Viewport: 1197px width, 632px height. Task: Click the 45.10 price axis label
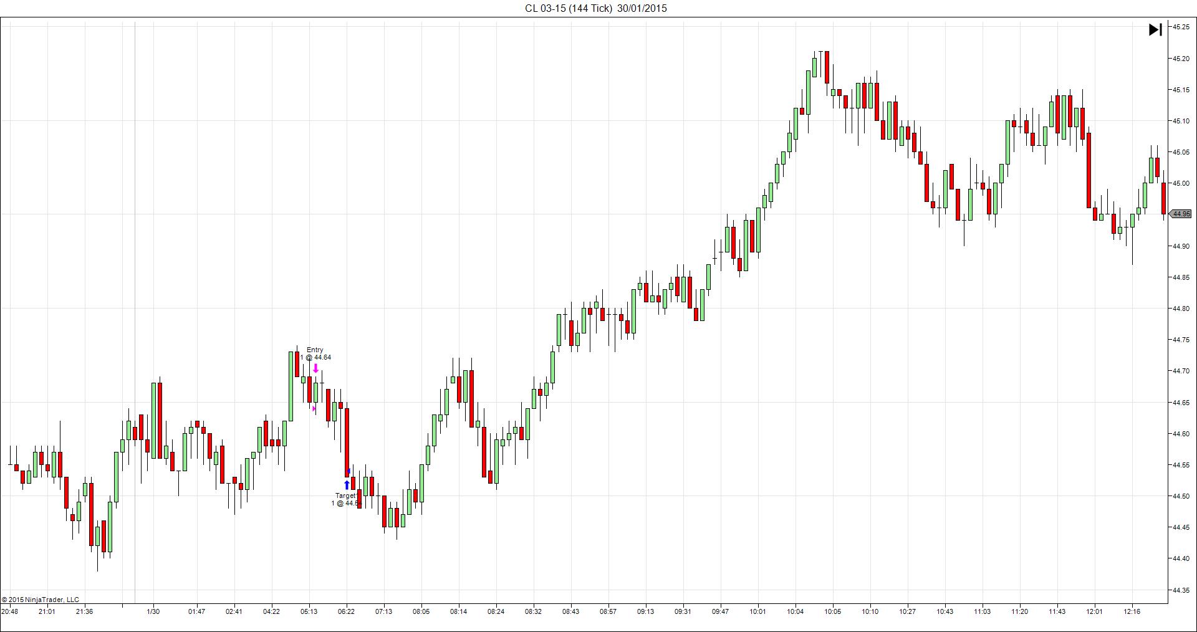(1181, 121)
